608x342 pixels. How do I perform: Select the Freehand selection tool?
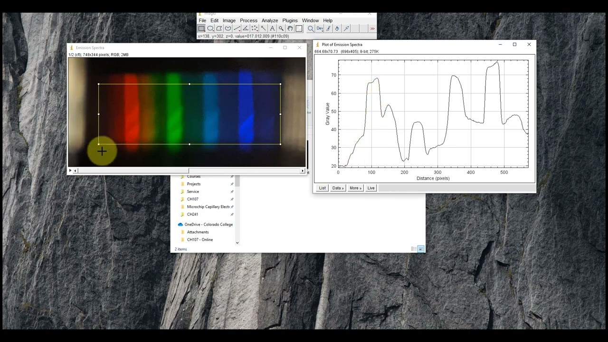tap(228, 28)
